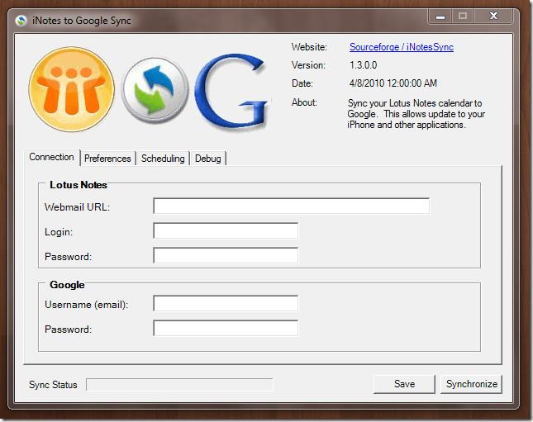This screenshot has height=422, width=533.
Task: Click the title bar app icon
Action: coord(21,21)
